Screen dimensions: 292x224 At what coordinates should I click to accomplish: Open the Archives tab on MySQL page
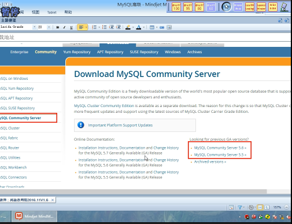194,52
